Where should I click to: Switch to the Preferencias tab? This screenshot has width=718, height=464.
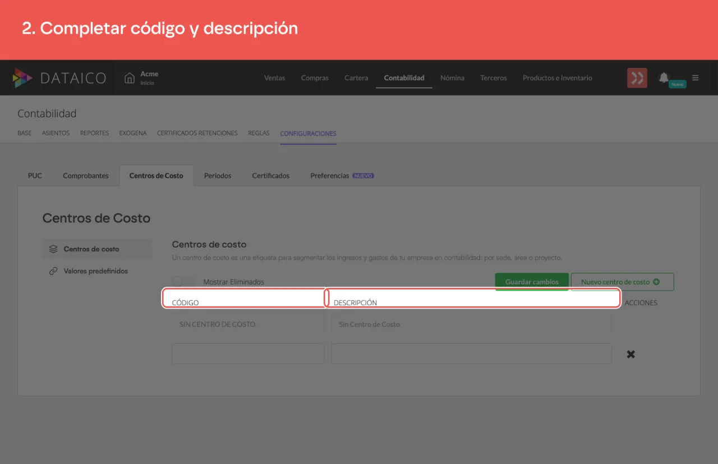(x=342, y=176)
